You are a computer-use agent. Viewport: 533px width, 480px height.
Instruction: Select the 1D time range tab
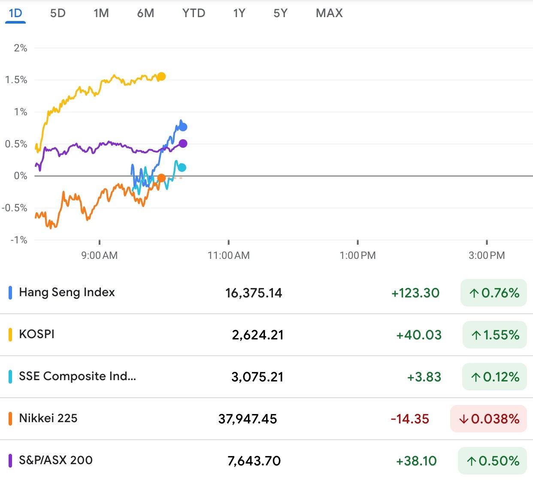15,13
